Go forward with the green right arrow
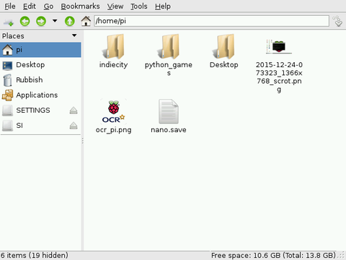 click(41, 21)
